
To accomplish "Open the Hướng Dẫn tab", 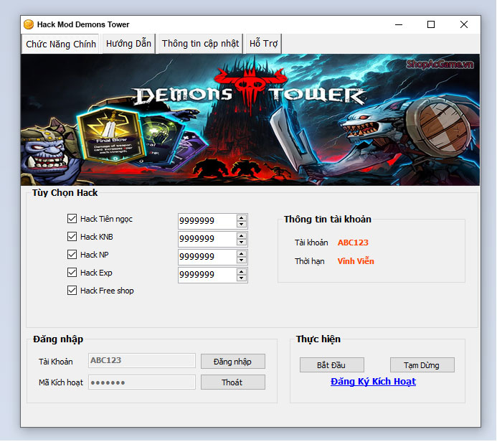I will click(x=128, y=44).
